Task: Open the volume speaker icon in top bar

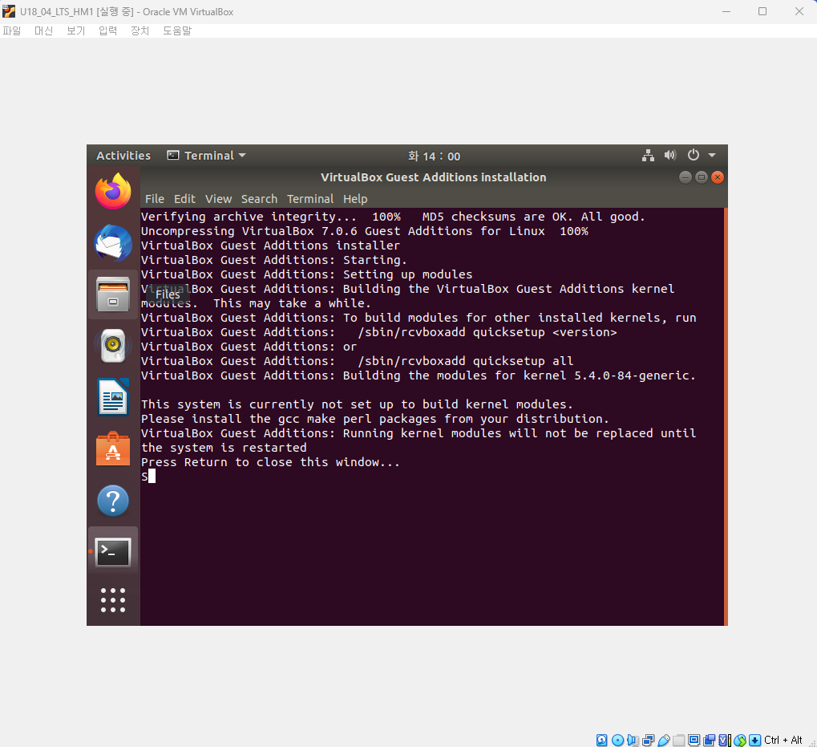Action: coord(670,156)
